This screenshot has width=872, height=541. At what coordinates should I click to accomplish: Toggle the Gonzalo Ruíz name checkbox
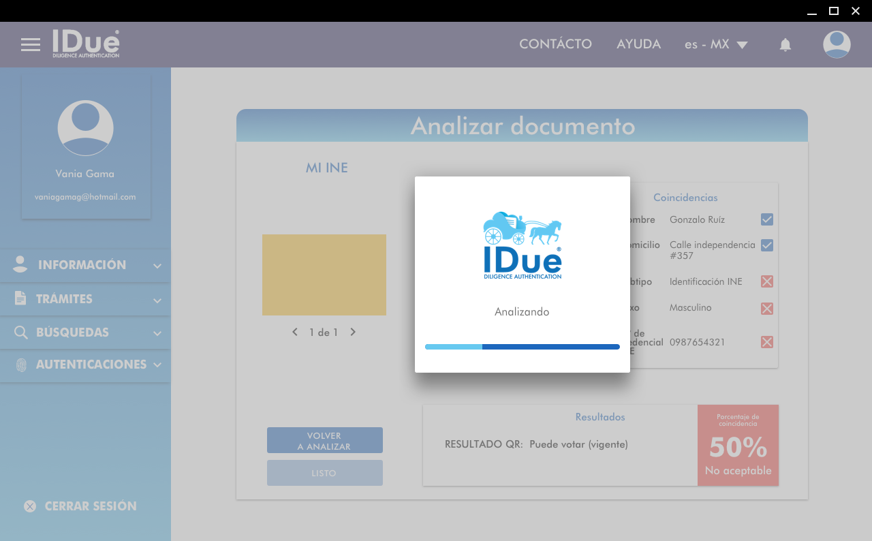point(767,219)
